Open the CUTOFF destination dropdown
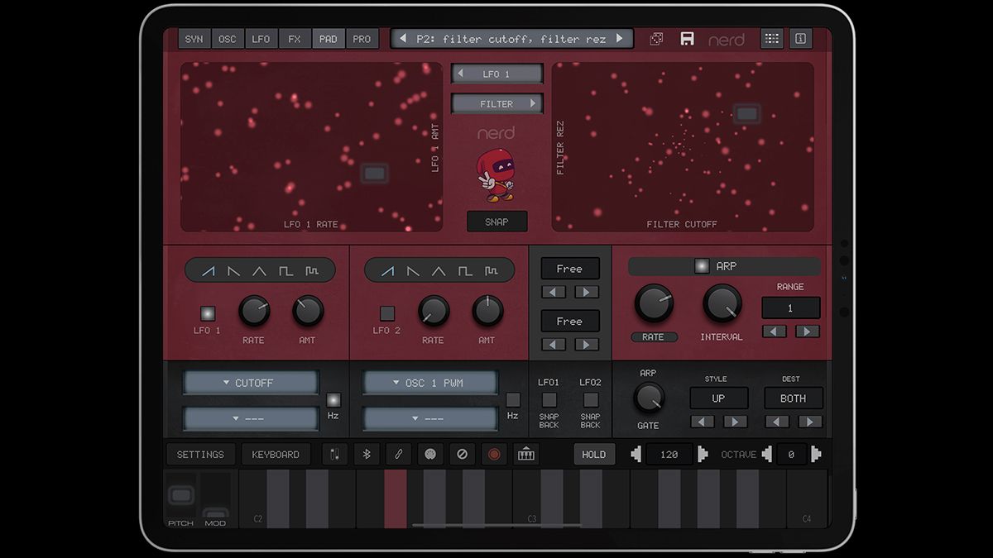The height and width of the screenshot is (558, 993). 250,382
